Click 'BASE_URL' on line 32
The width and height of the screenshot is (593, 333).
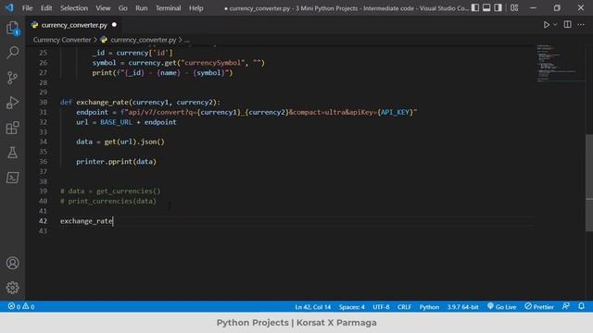(116, 122)
